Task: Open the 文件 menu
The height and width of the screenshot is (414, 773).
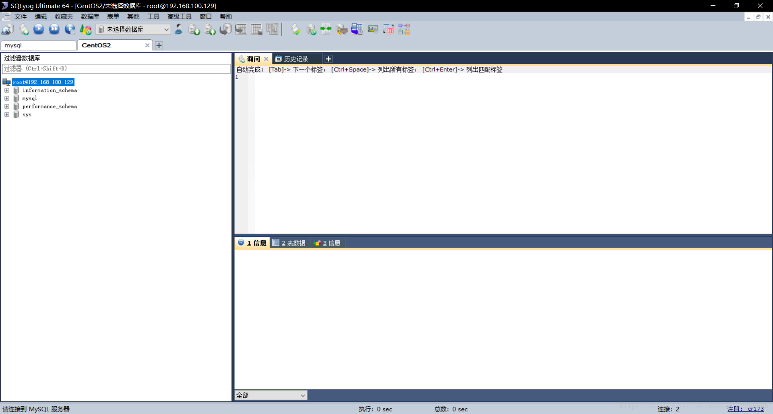Action: point(21,16)
